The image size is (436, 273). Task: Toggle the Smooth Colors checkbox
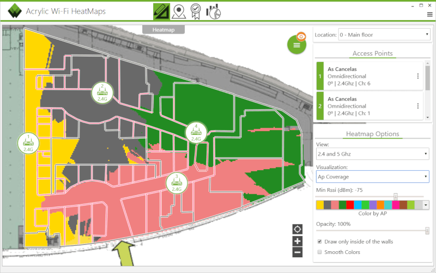click(320, 252)
